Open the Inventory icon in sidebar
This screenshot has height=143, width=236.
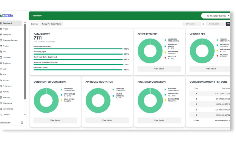pos(1,97)
